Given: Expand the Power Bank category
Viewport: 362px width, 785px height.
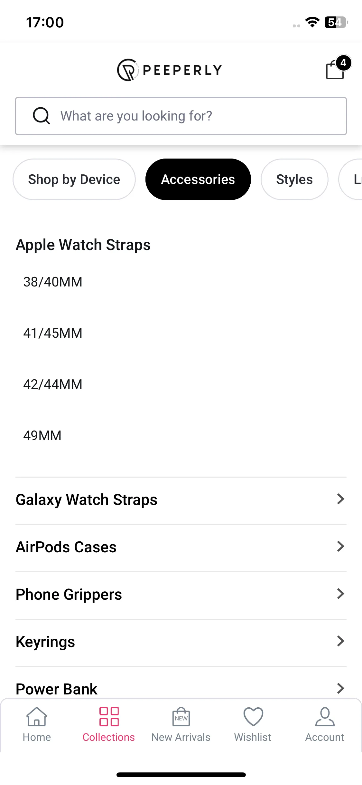Looking at the screenshot, I should coord(181,689).
